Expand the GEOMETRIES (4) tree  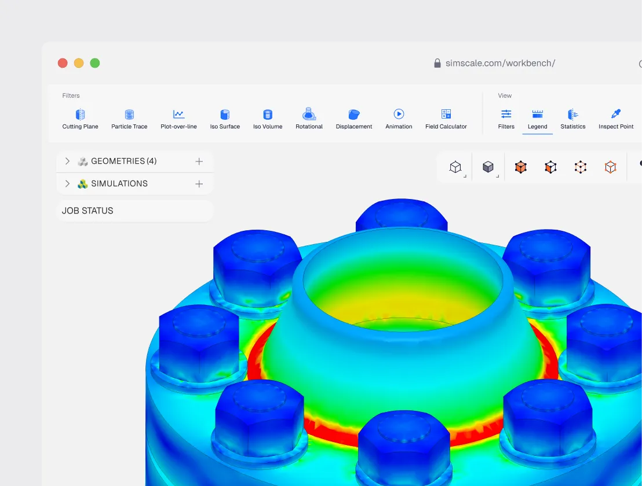click(67, 161)
